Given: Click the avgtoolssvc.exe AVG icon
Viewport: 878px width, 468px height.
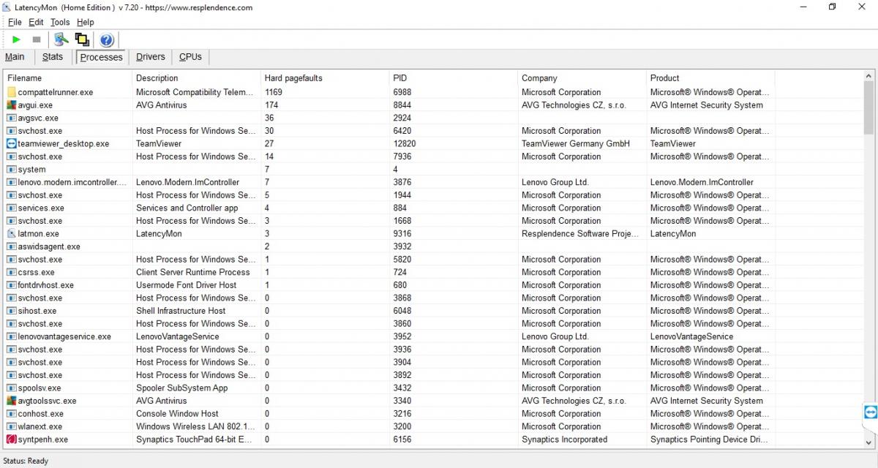Looking at the screenshot, I should pyautogui.click(x=12, y=401).
